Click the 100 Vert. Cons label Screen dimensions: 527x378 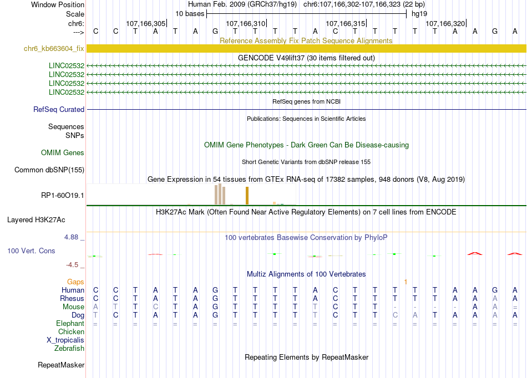click(x=31, y=251)
